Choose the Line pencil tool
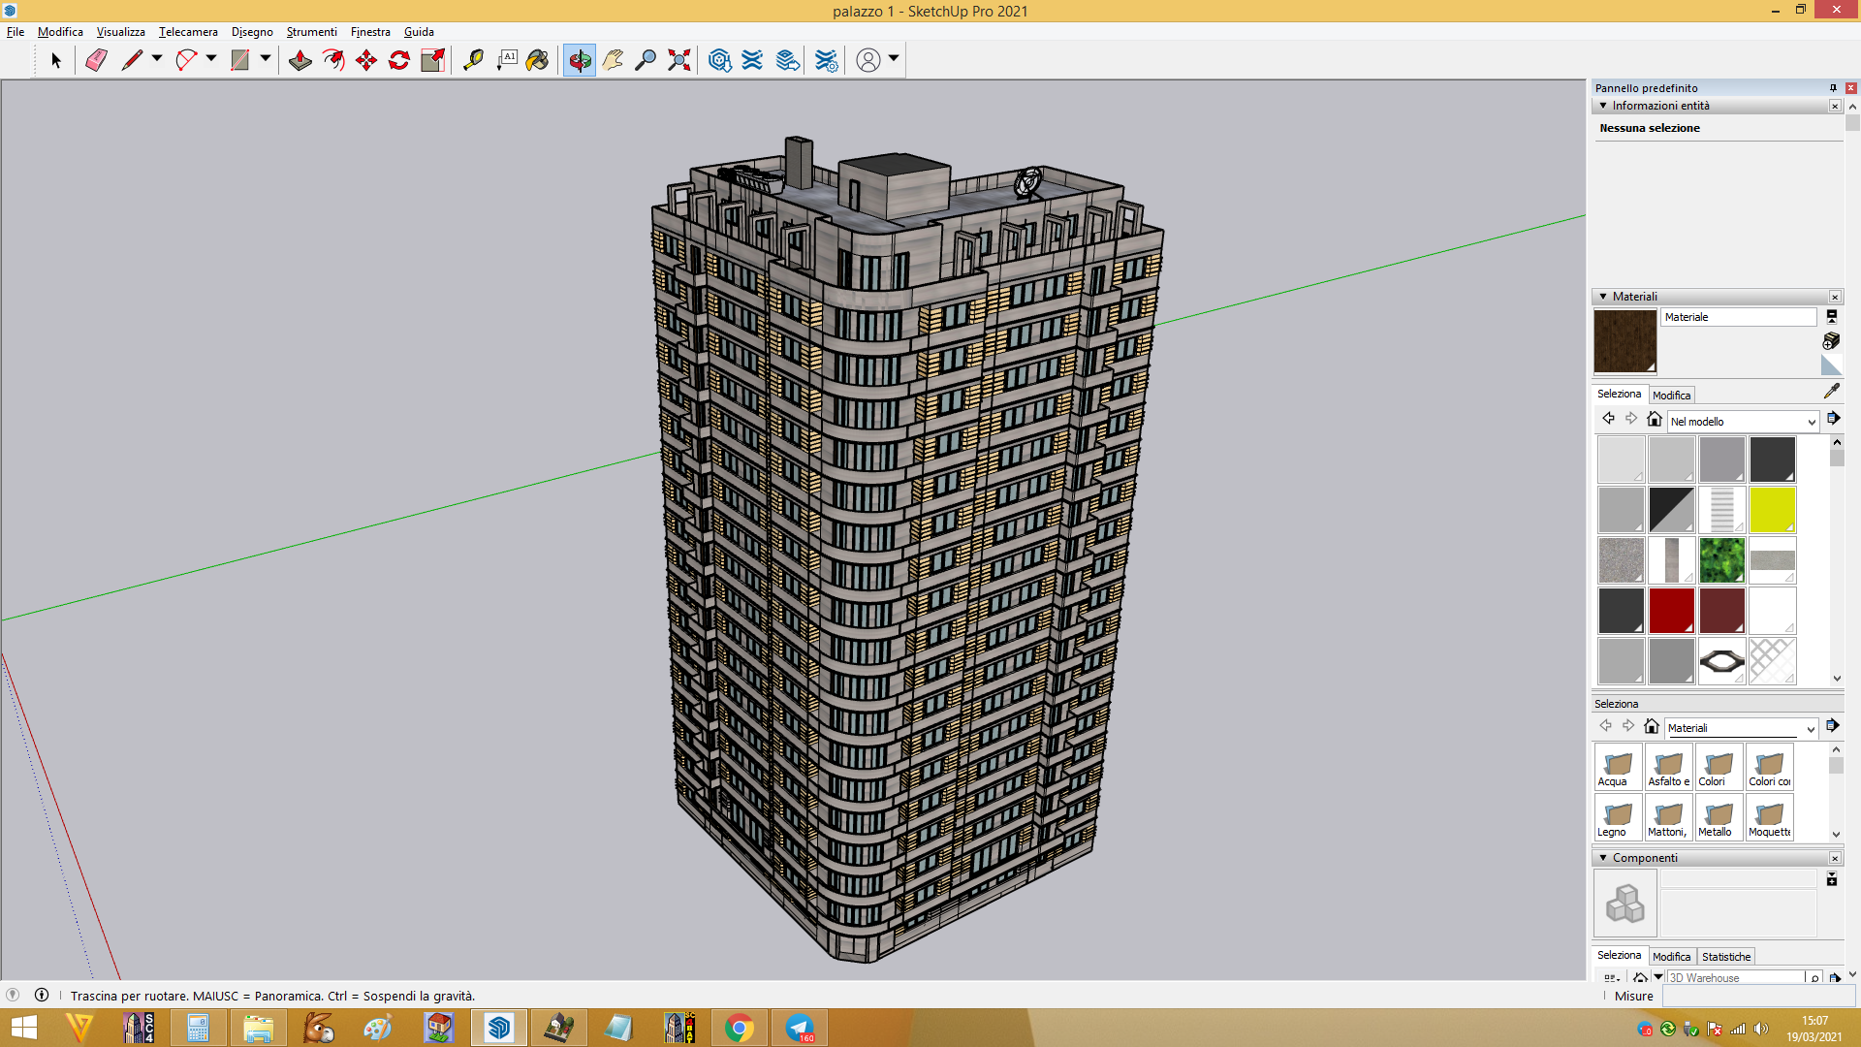 132,60
